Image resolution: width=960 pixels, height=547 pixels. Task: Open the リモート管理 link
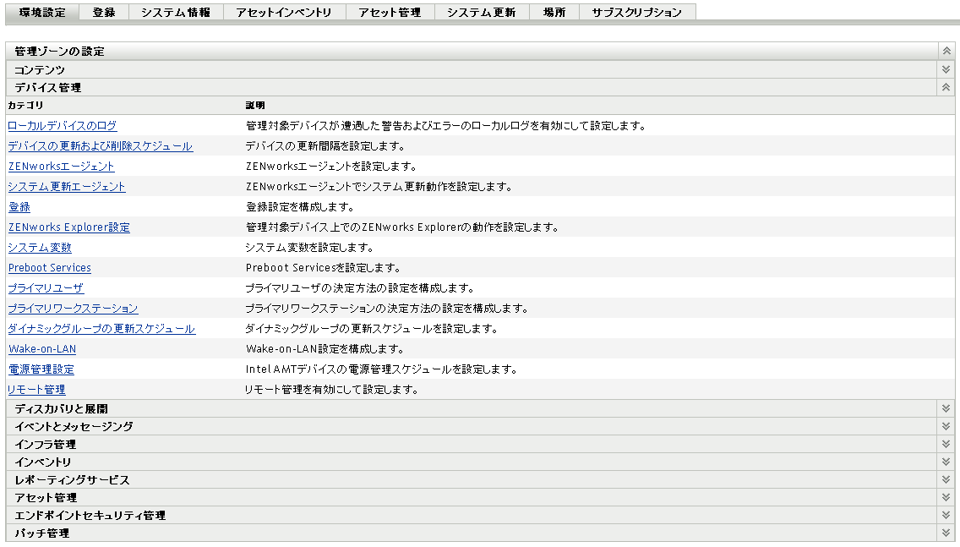(x=36, y=390)
